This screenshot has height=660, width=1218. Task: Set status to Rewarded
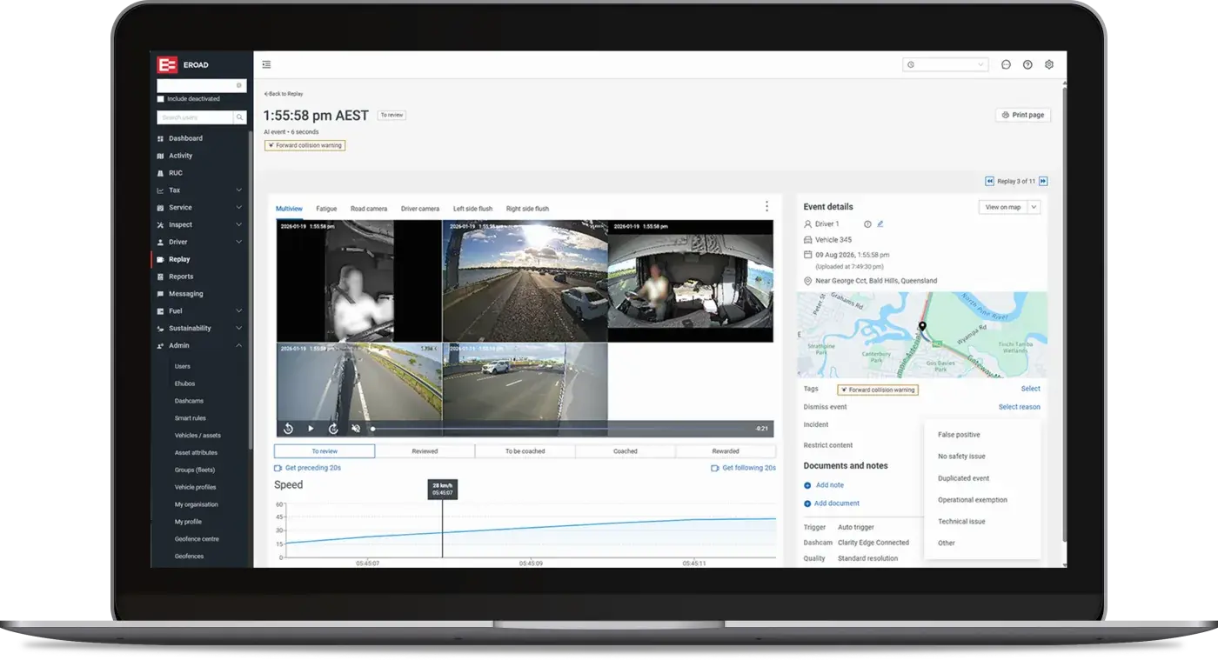point(726,451)
